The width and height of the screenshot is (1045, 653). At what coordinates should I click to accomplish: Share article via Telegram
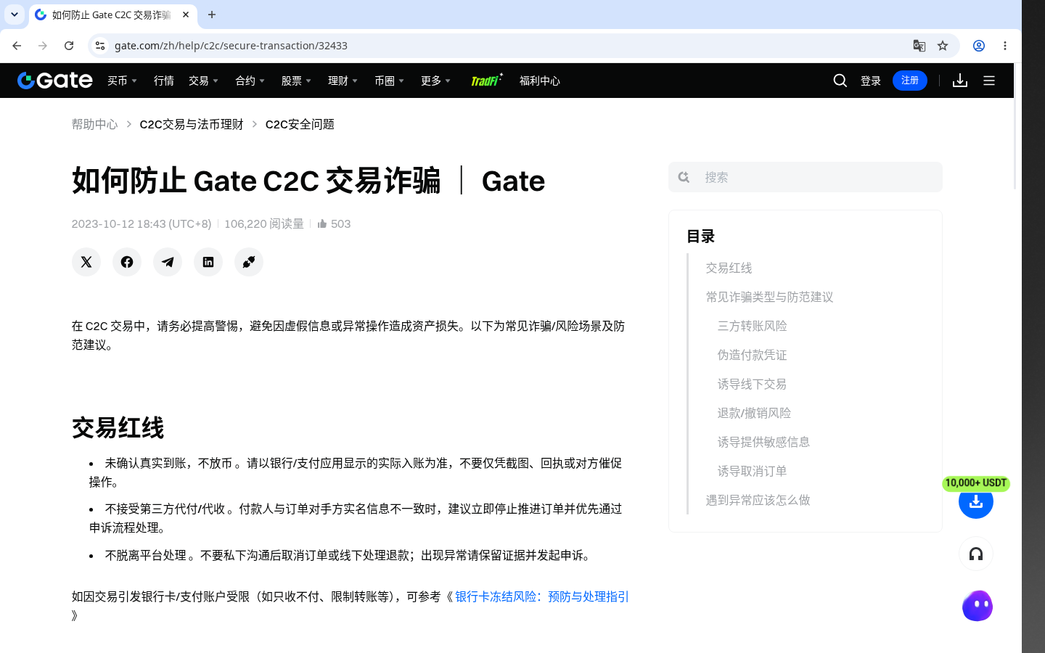[168, 262]
